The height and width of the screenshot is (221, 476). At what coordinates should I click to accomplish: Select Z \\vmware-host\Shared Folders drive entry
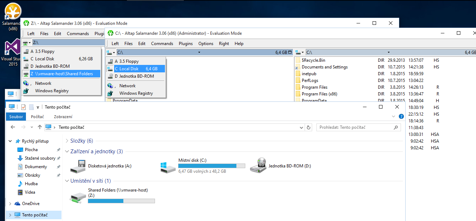[61, 74]
